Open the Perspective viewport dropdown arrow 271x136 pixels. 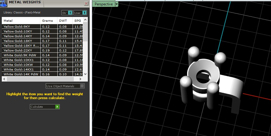tap(117, 4)
